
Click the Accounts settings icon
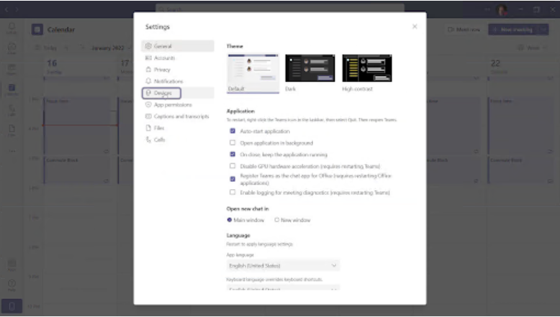coord(148,58)
